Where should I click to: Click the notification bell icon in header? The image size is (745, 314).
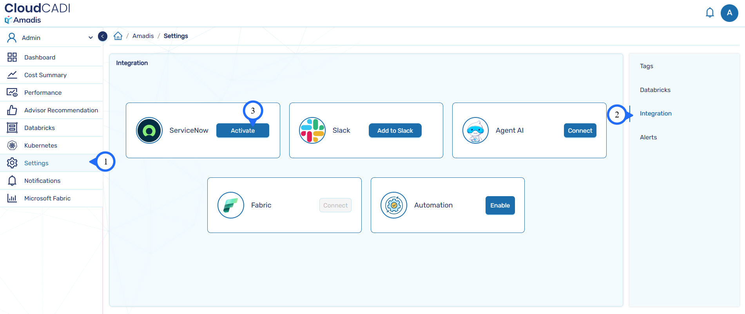(709, 13)
